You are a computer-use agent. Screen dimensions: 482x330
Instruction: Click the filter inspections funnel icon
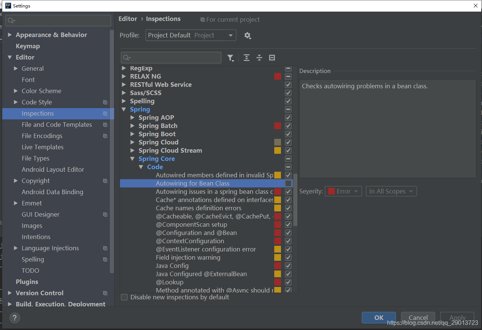(231, 58)
